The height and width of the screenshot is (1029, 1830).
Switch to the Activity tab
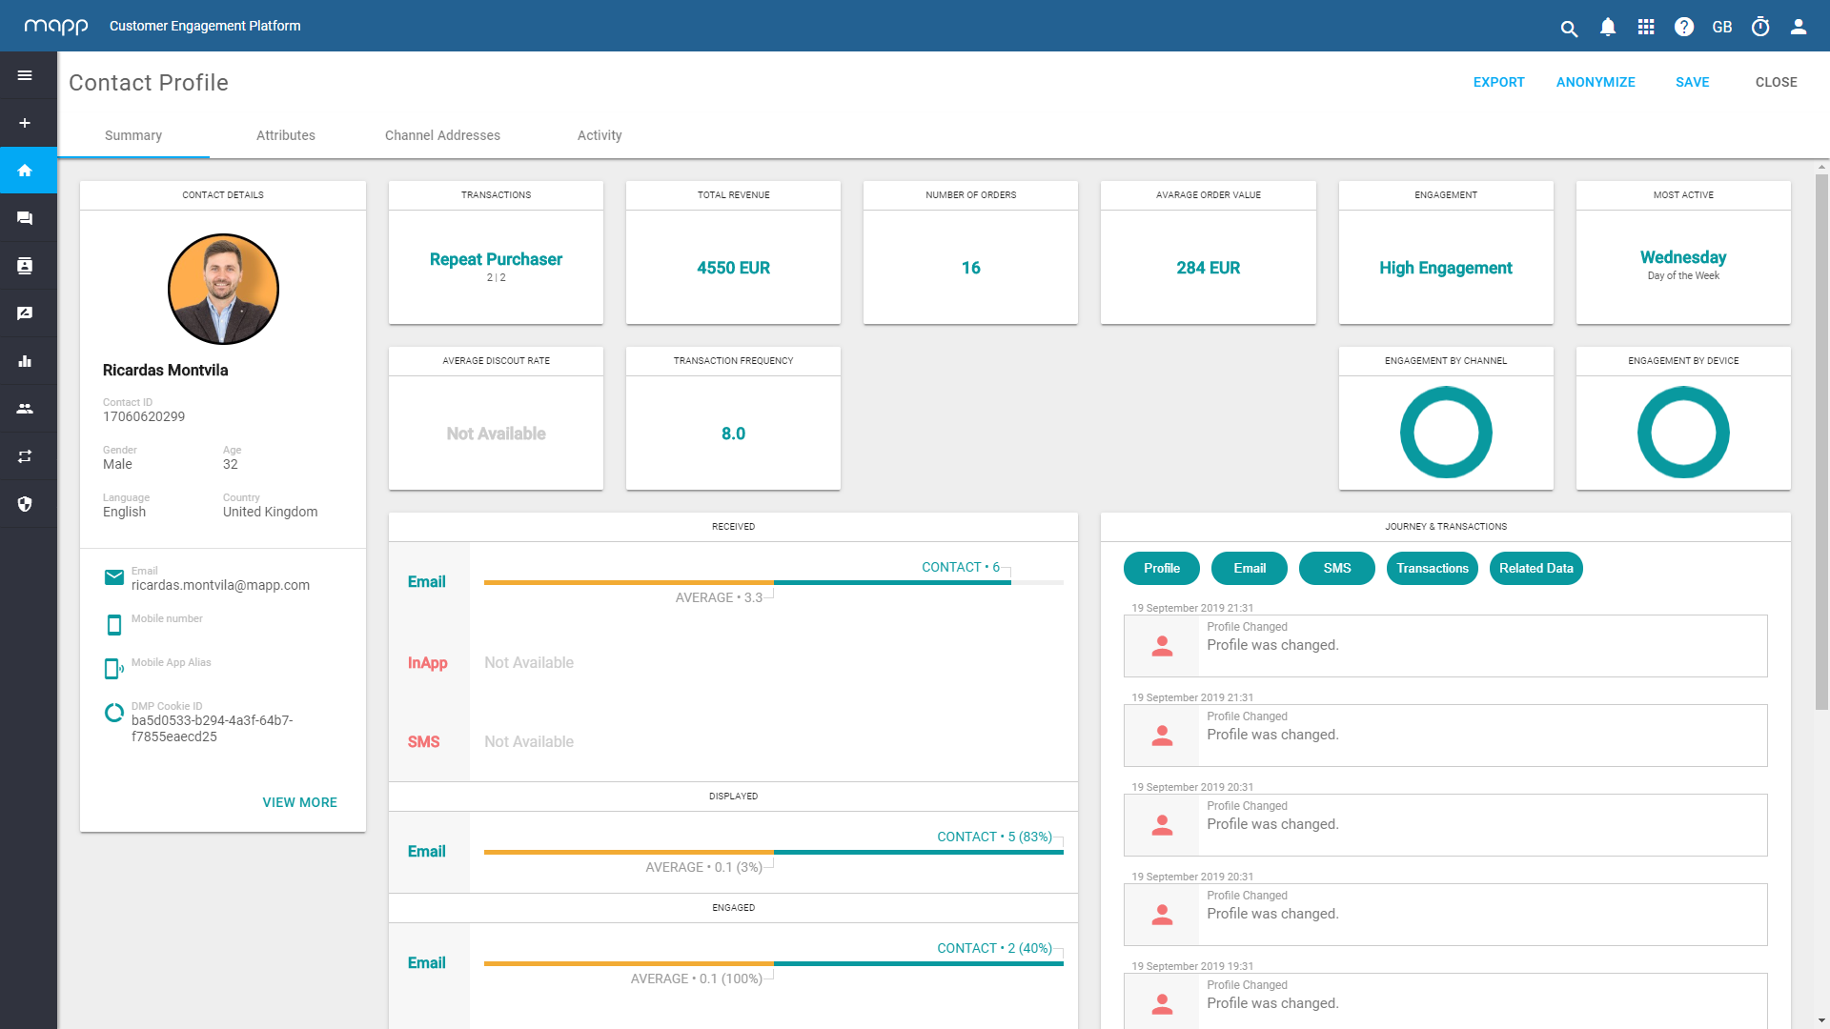pyautogui.click(x=600, y=135)
